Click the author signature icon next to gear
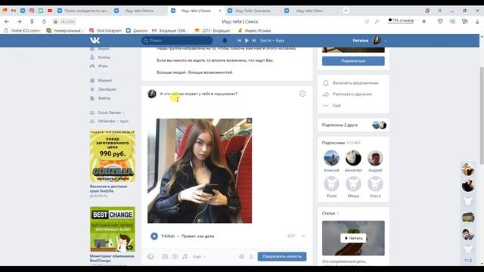 [x=251, y=257]
